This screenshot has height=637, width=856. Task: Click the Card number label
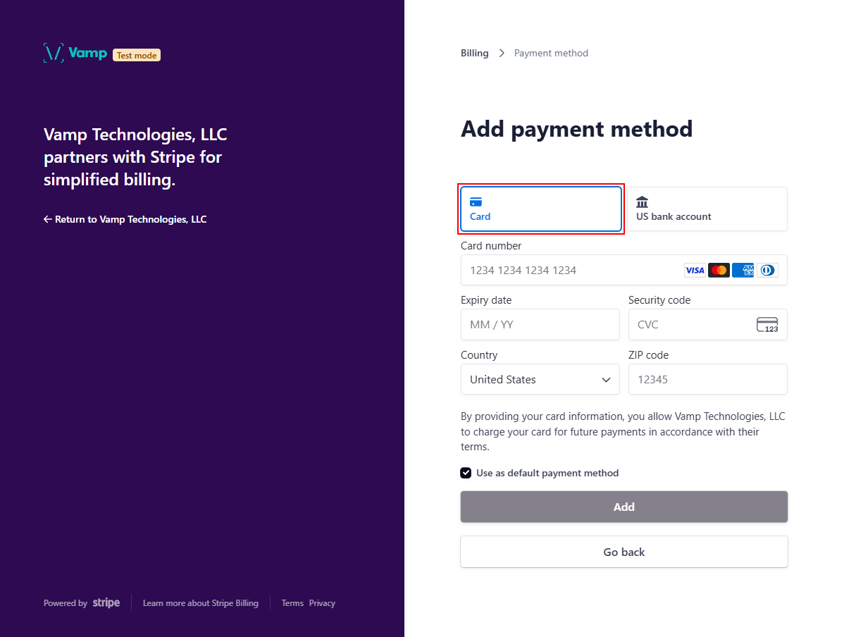pyautogui.click(x=491, y=246)
